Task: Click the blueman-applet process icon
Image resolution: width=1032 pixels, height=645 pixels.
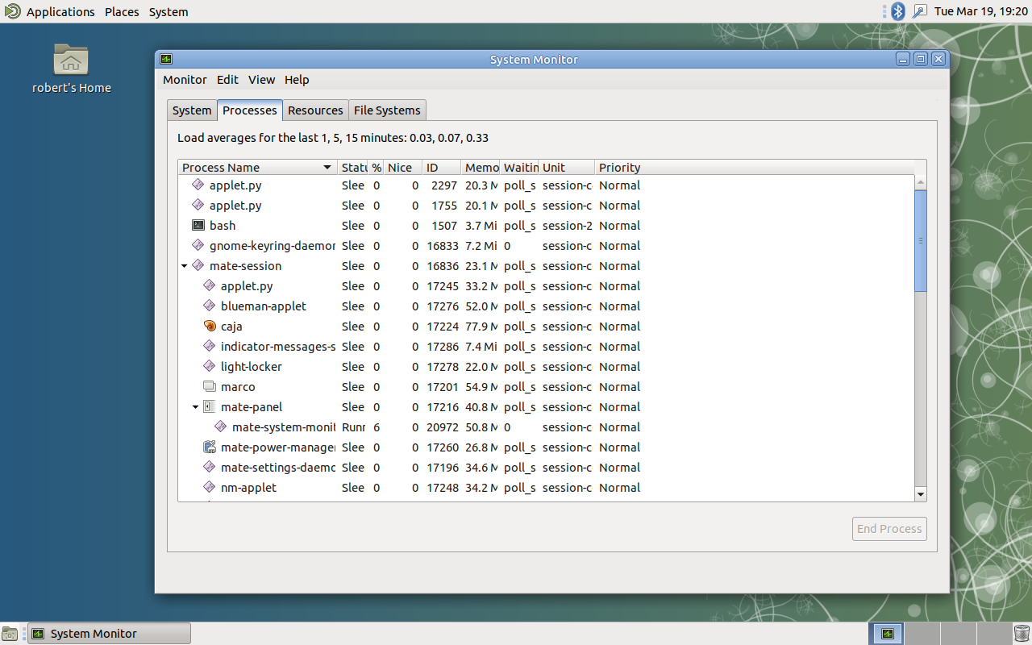Action: coord(210,306)
